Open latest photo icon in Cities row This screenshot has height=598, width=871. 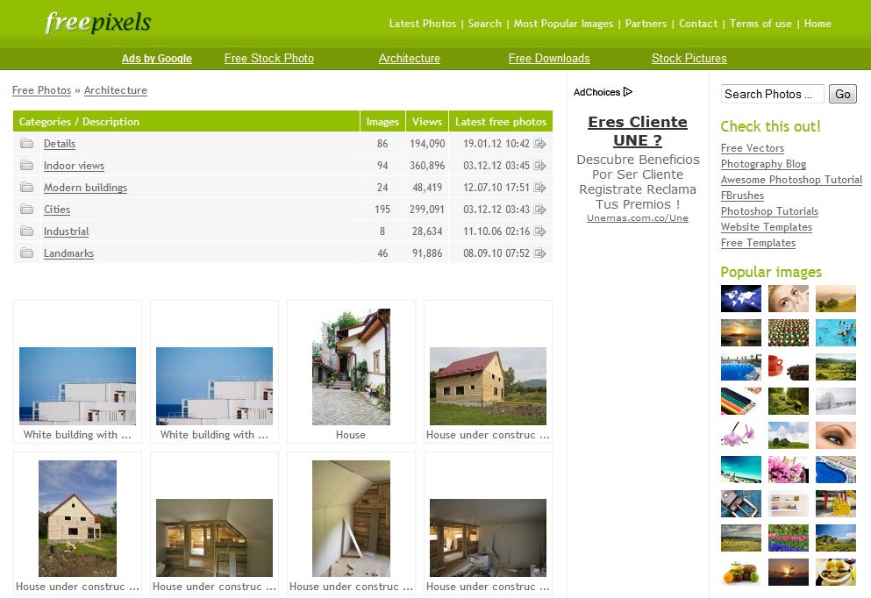tap(540, 210)
